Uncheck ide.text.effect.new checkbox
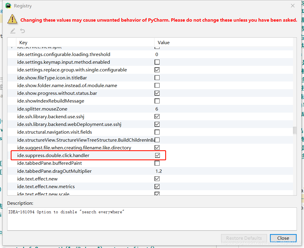 coord(157,179)
